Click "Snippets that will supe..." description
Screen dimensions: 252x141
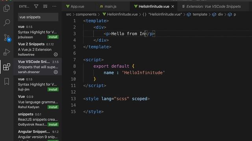(x=38, y=67)
